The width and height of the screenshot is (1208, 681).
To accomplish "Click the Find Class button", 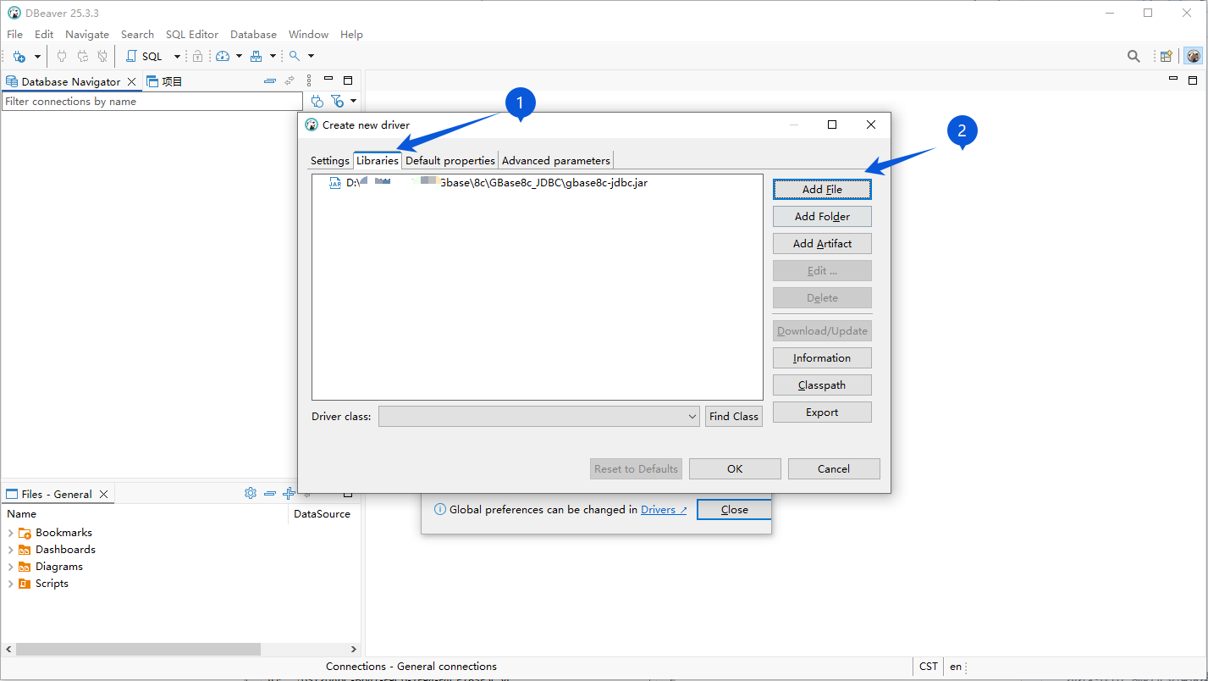I will [x=734, y=416].
